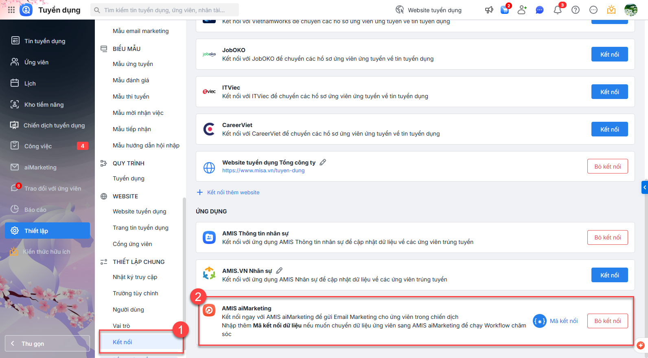This screenshot has width=648, height=358.
Task: Expand the right side panel arrow
Action: pyautogui.click(x=645, y=187)
